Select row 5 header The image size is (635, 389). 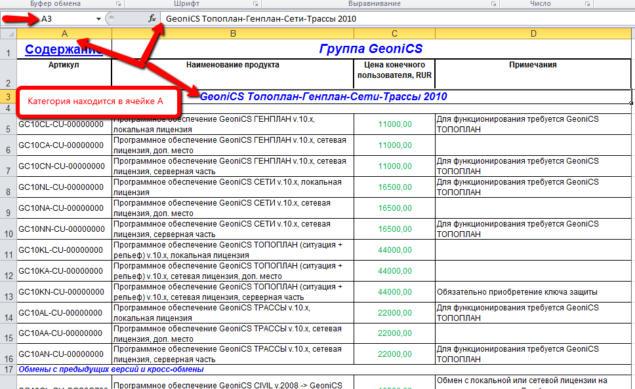click(9, 124)
